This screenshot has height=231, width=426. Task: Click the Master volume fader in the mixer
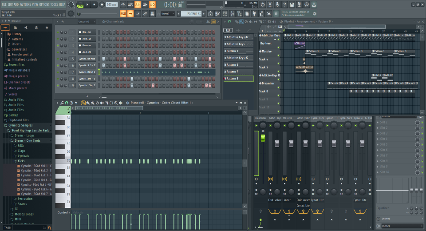[262, 139]
